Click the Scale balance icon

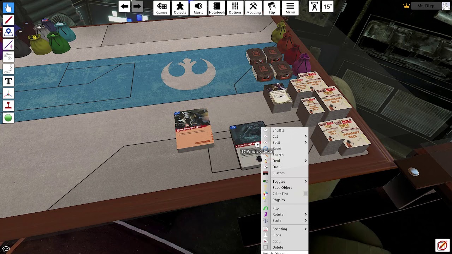(266, 220)
